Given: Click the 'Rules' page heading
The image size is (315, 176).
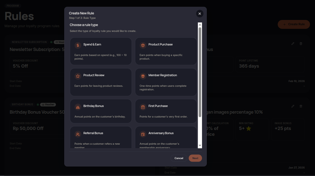Looking at the screenshot, I should tap(19, 16).
